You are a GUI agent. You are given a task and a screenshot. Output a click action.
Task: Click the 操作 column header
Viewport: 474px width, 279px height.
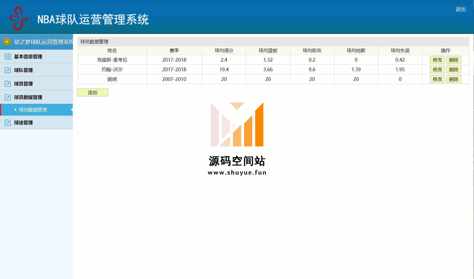446,51
